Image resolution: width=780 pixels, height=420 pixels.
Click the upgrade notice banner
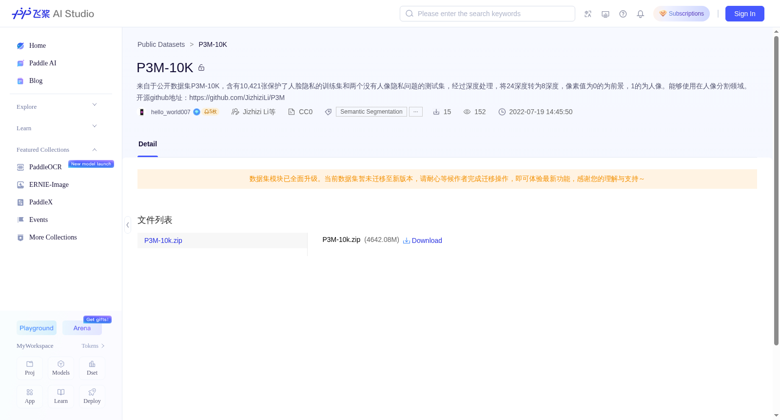[x=447, y=179]
